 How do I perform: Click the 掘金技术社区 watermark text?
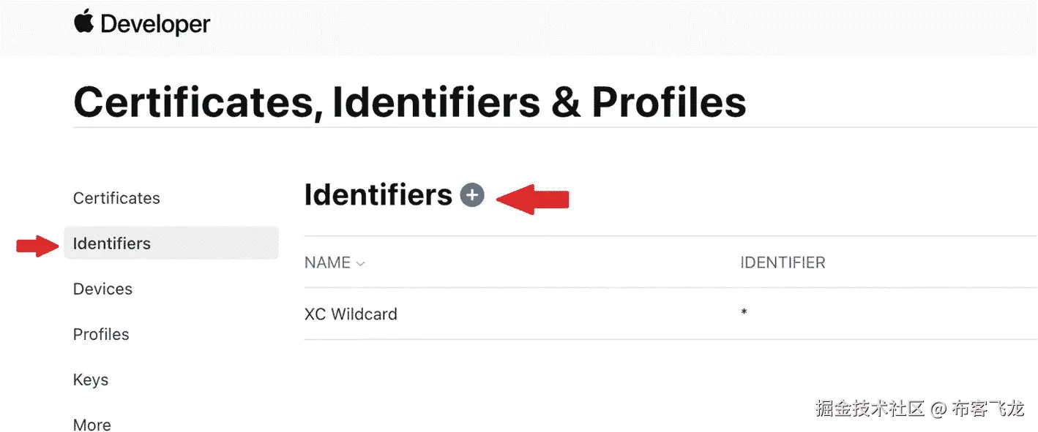tap(870, 408)
